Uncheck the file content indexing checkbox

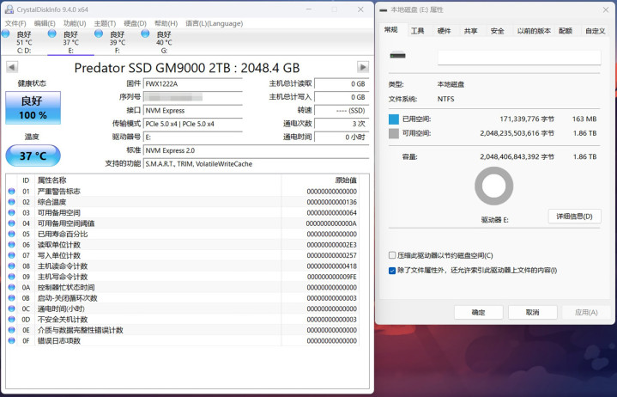[392, 270]
